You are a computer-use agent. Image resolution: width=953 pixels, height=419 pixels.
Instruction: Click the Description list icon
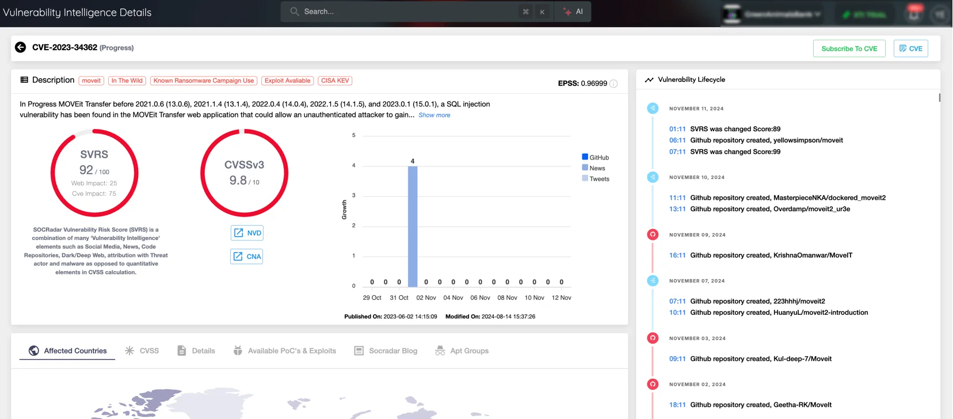24,80
